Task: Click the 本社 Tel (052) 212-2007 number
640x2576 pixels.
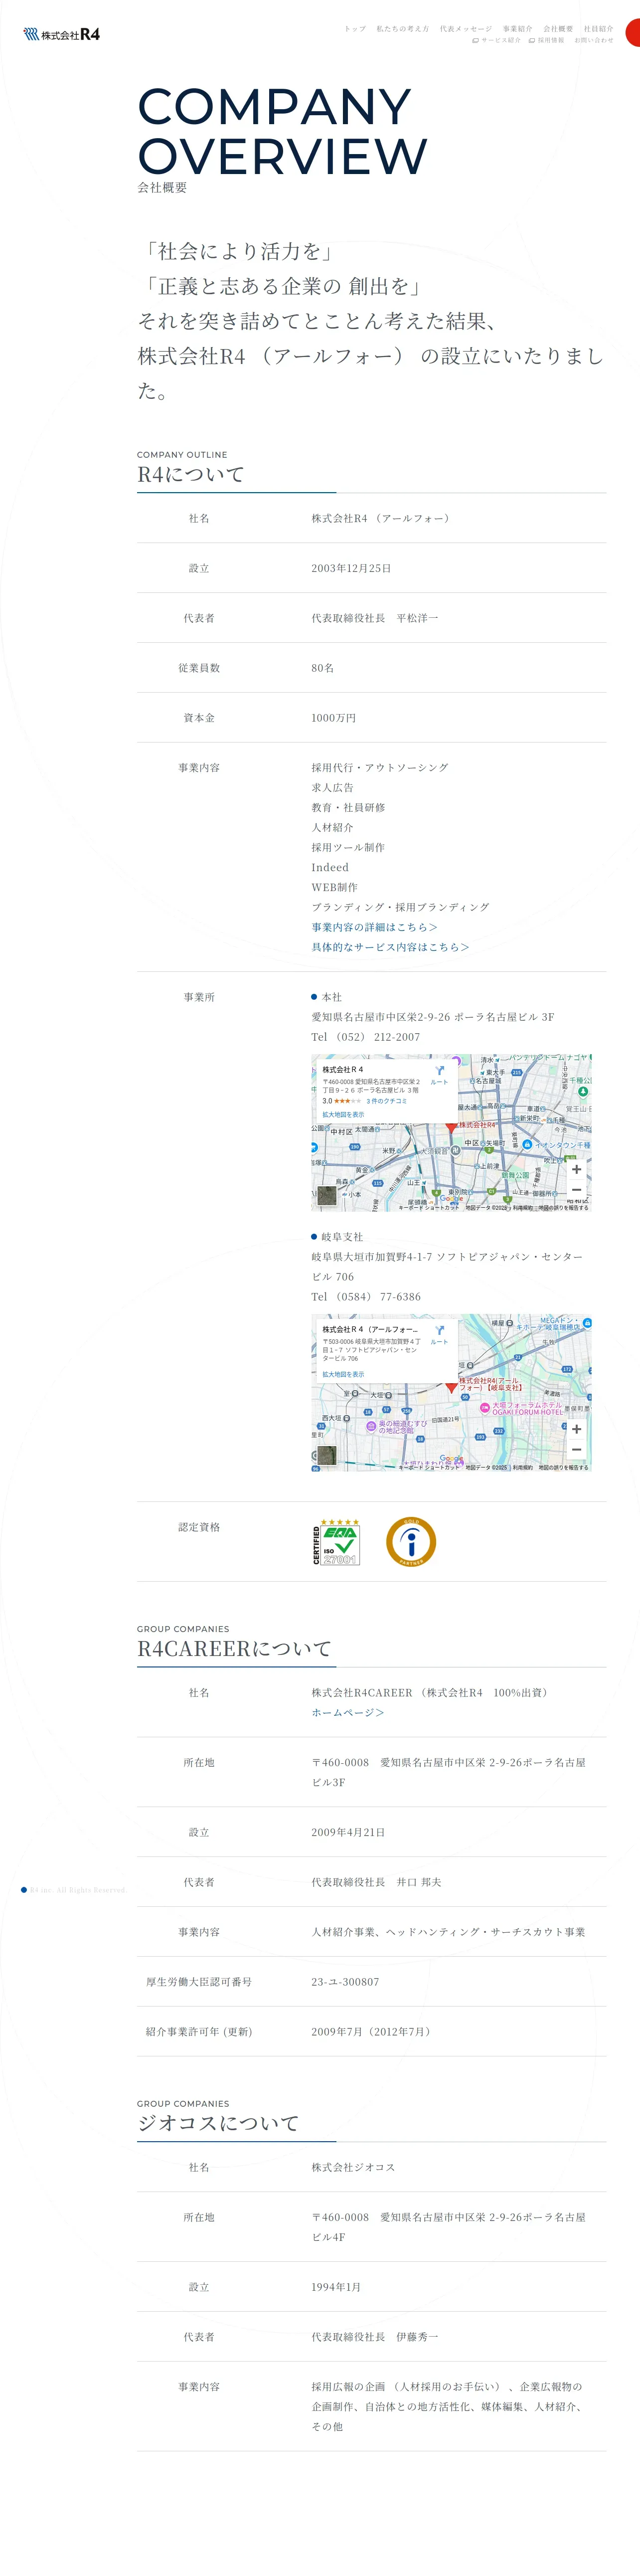Action: (366, 1037)
